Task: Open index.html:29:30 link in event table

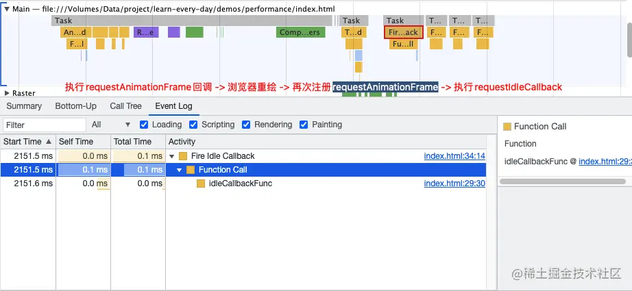Action: click(454, 184)
